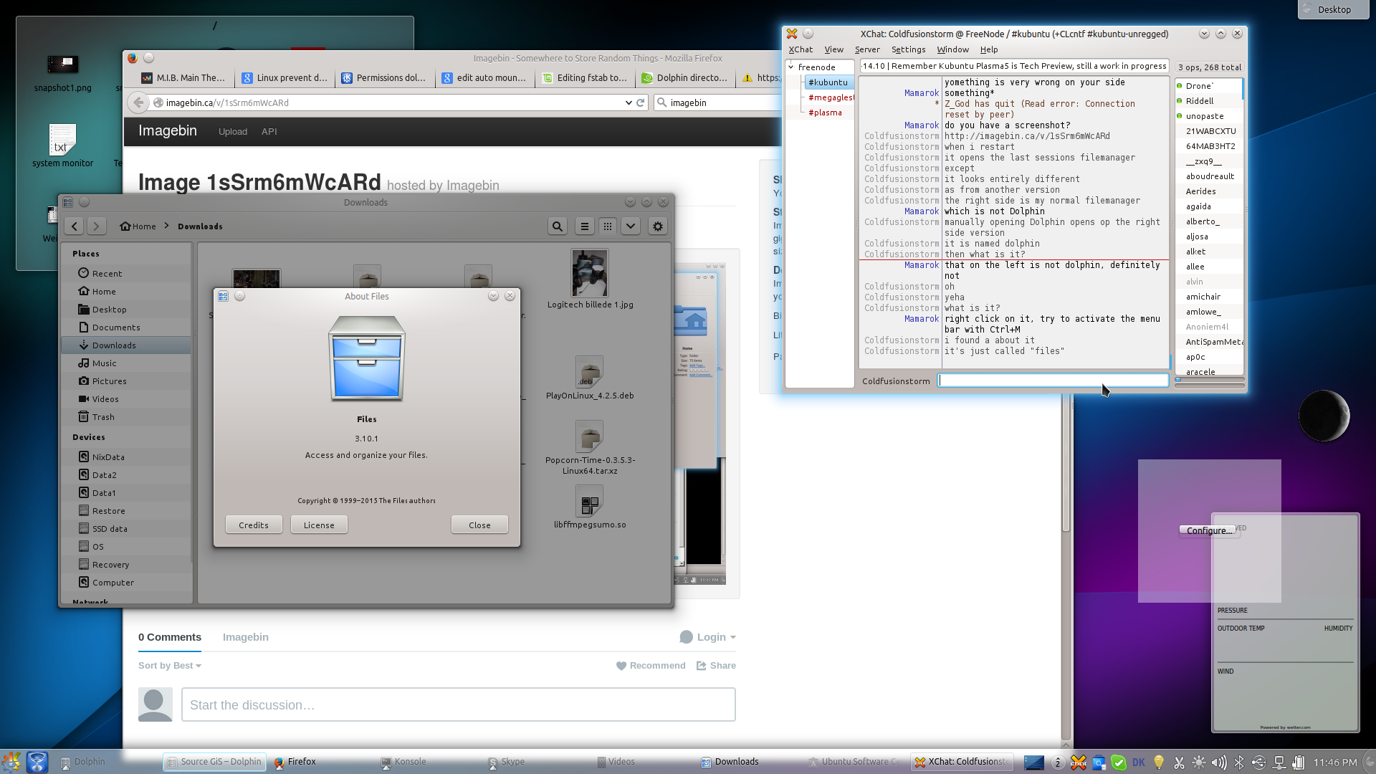Open Window menu in XChat

pos(952,49)
